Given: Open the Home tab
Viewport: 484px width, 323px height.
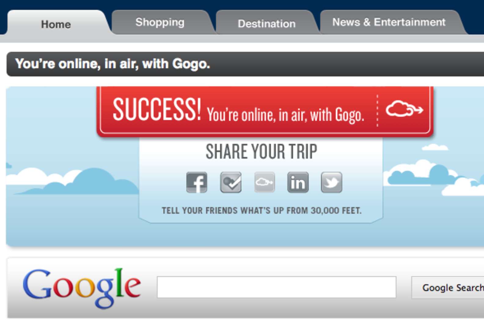Looking at the screenshot, I should tap(56, 24).
